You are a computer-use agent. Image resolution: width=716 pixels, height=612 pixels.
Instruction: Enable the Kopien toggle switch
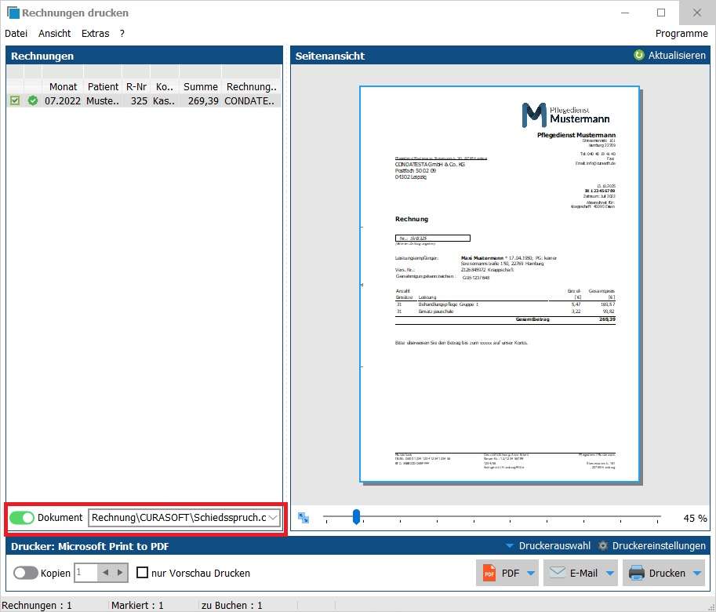click(25, 573)
